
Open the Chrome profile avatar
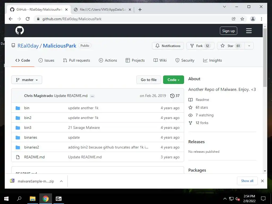(x=253, y=19)
